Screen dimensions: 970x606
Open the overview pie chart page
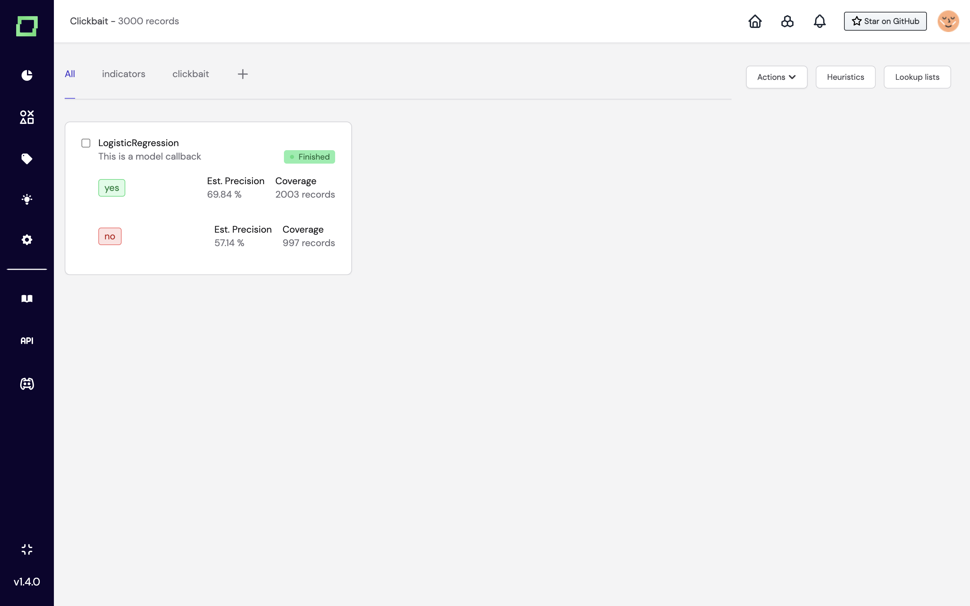point(27,75)
